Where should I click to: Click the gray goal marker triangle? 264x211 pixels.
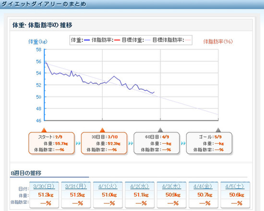tap(218, 130)
